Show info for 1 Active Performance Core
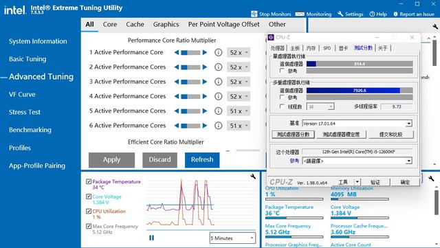Image resolution: width=440 pixels, height=248 pixels. coord(219,52)
